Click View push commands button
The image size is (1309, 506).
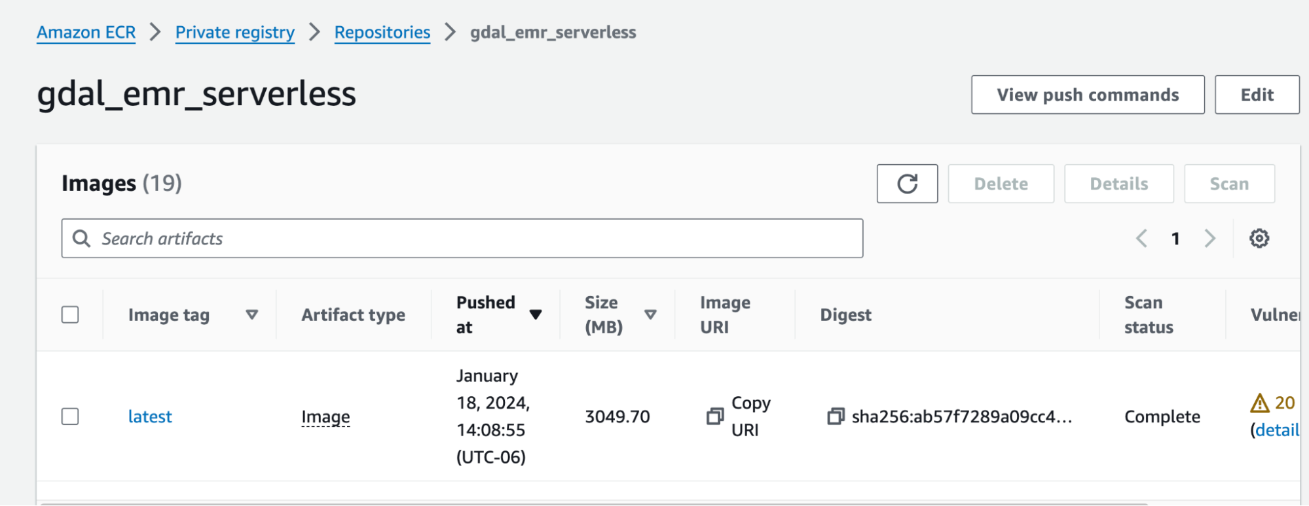pyautogui.click(x=1087, y=95)
